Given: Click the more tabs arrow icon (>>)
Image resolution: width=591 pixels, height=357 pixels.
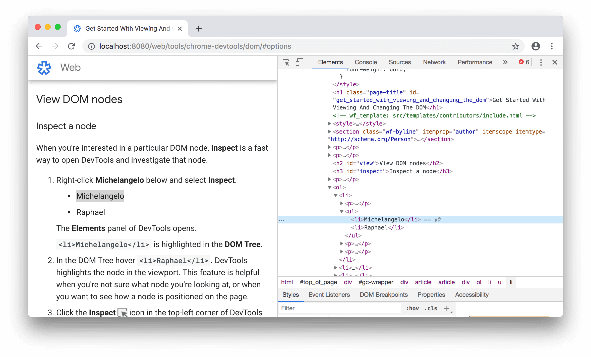Looking at the screenshot, I should tap(505, 62).
